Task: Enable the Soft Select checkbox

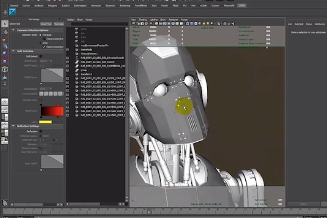Action: point(41,56)
